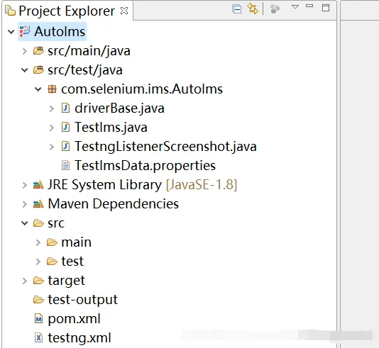Screen dimensions: 379x348
Task: Click the main folder icon
Action: 52,242
